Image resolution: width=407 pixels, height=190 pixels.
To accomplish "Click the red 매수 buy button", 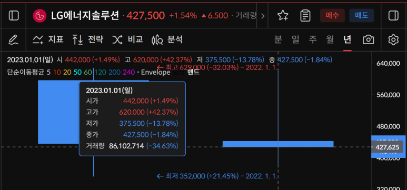I will [x=332, y=16].
